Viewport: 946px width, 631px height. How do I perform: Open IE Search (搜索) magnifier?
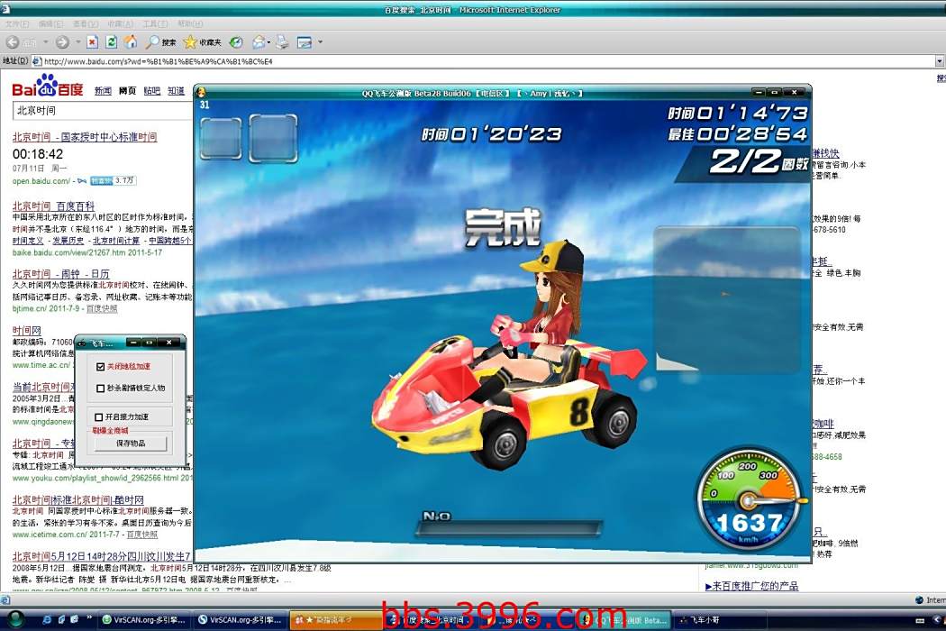point(160,42)
